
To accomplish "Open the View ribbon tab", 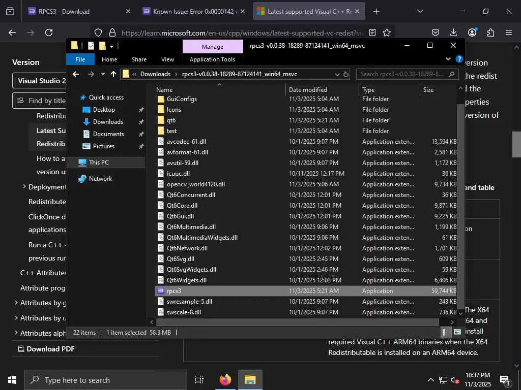I will point(167,59).
